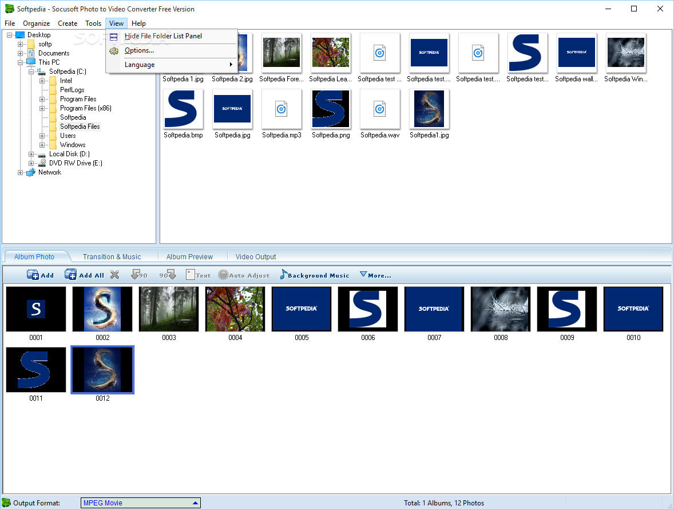The height and width of the screenshot is (510, 674).
Task: Select the Users folder in tree
Action: coord(68,136)
